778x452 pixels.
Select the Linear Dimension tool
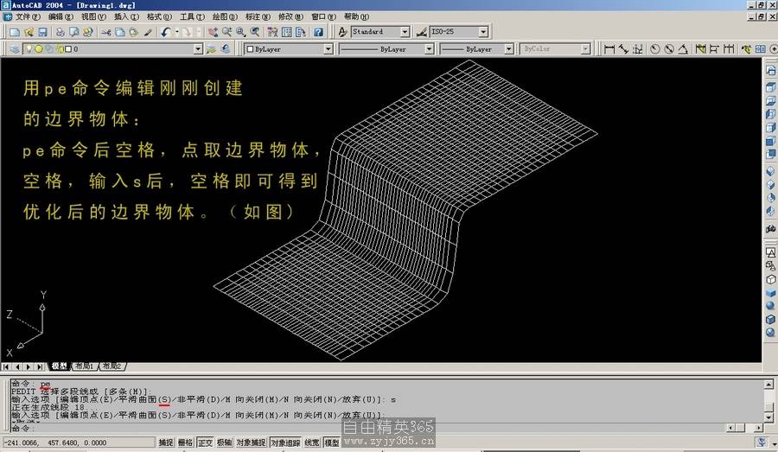click(x=609, y=49)
